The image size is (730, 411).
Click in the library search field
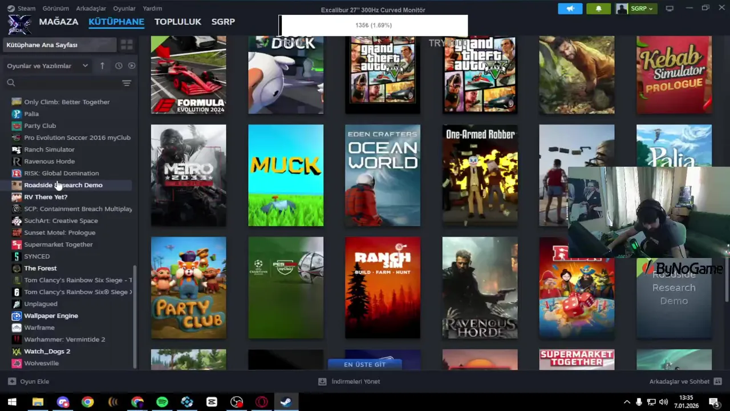(68, 83)
